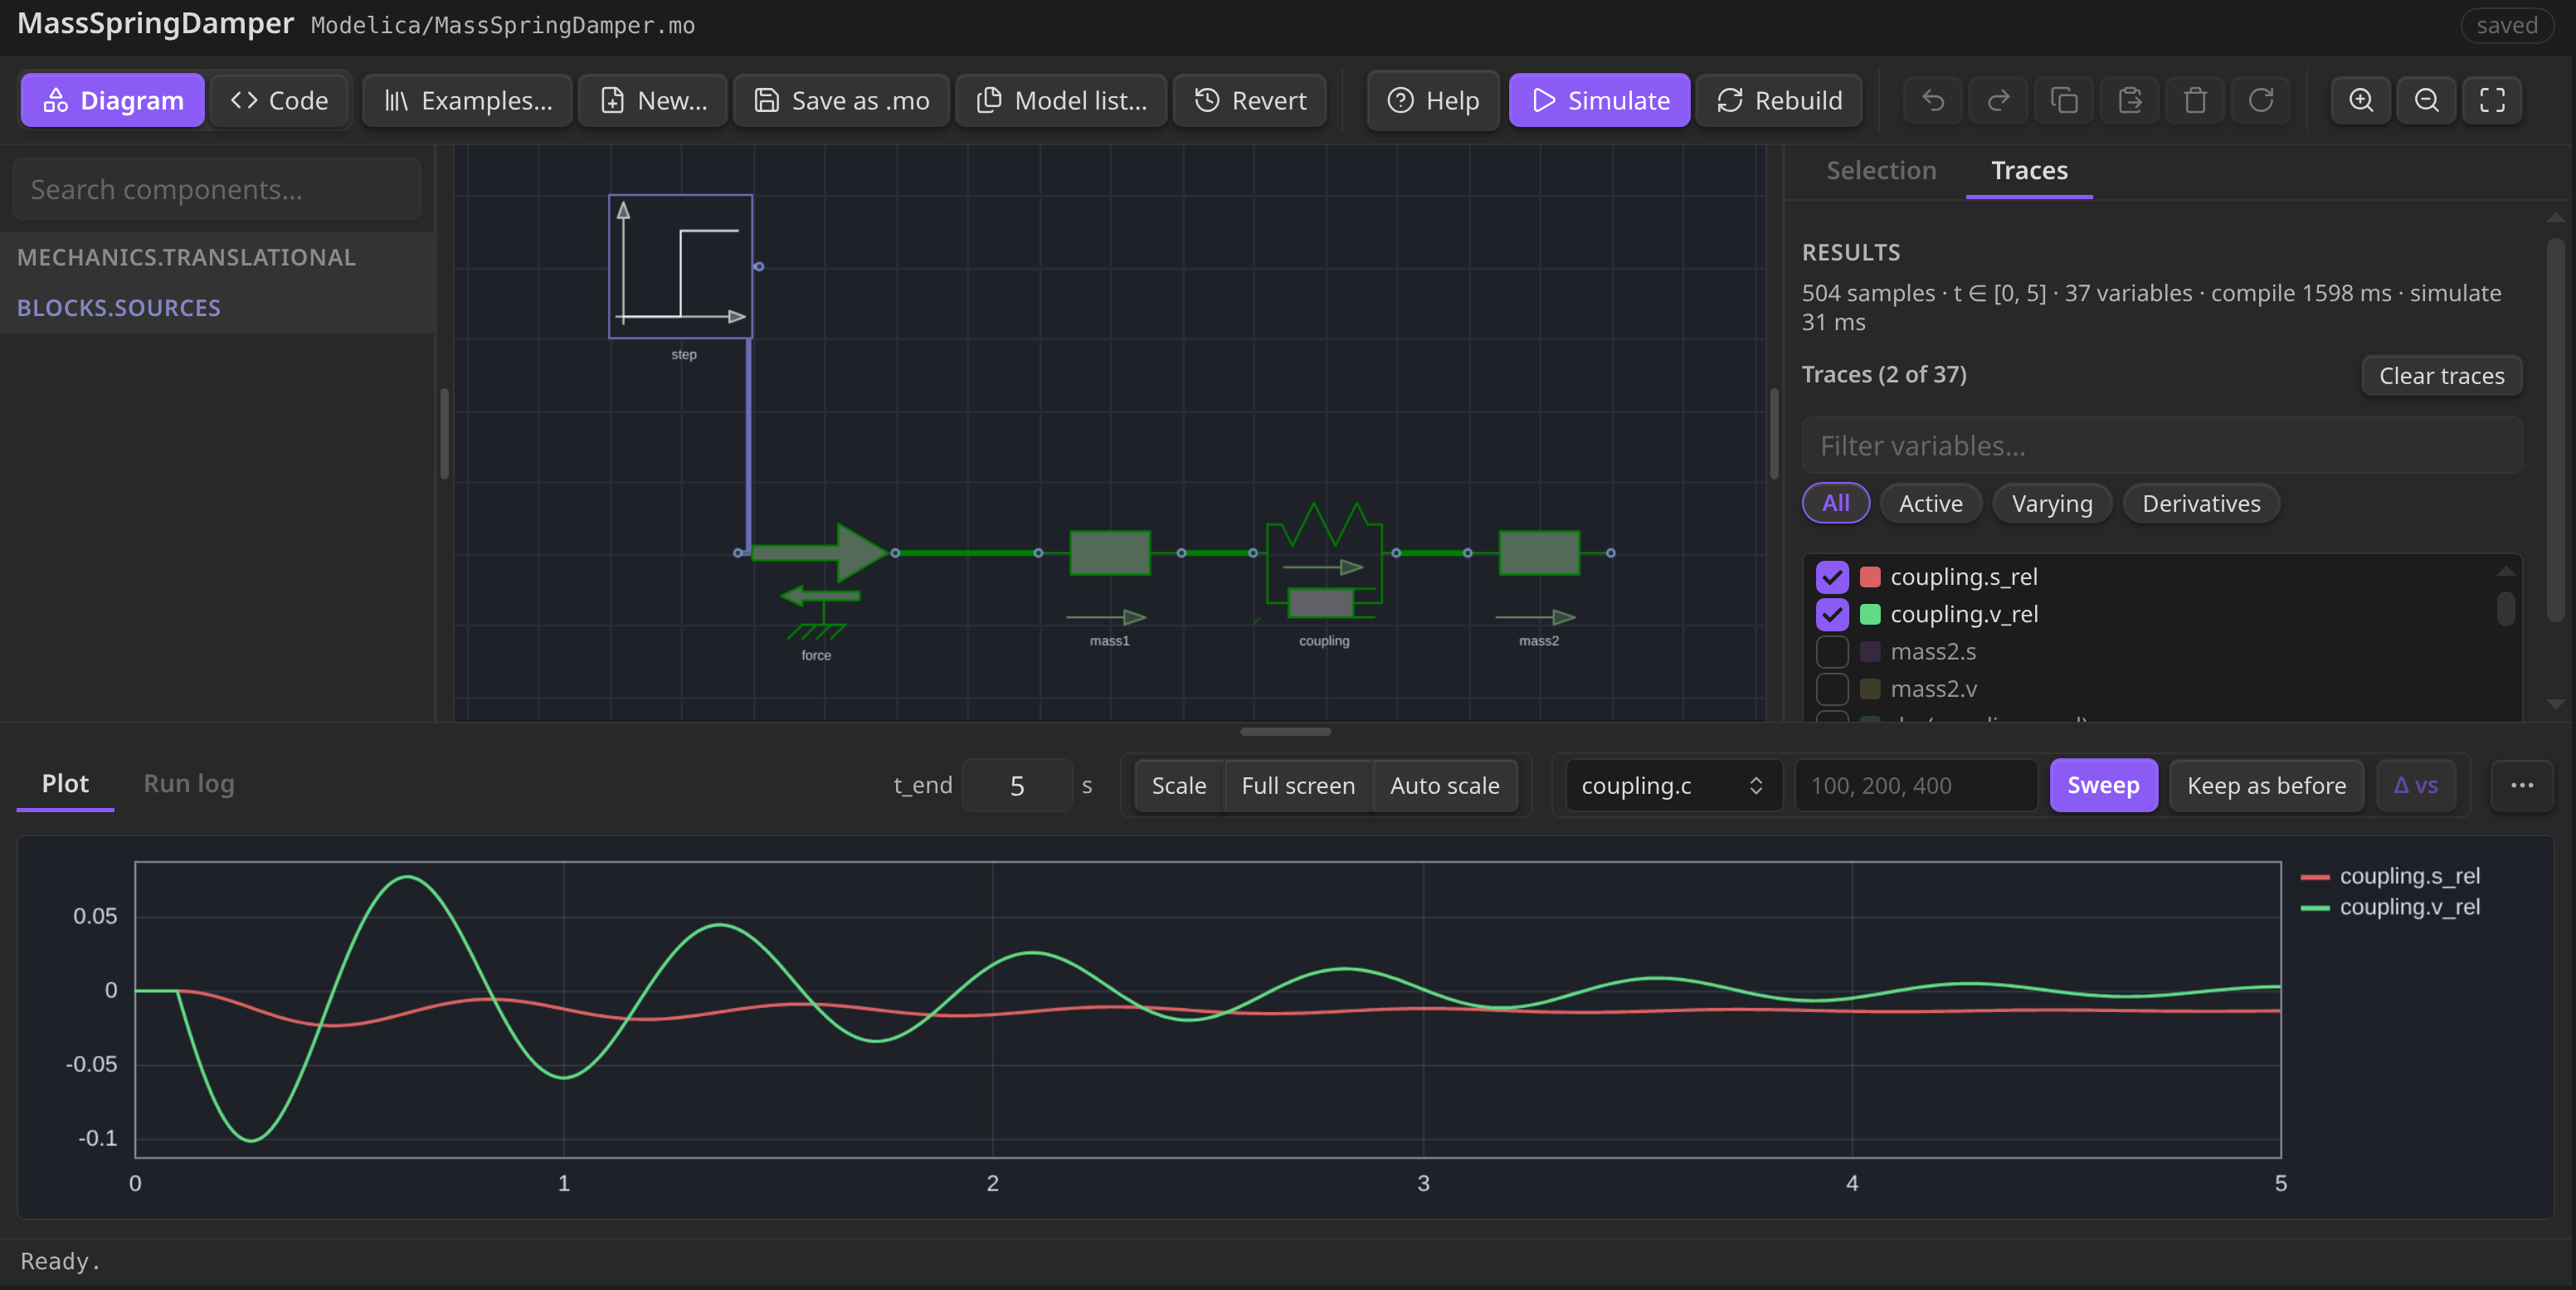2576x1290 pixels.
Task: Click the Sweep button
Action: point(2103,785)
